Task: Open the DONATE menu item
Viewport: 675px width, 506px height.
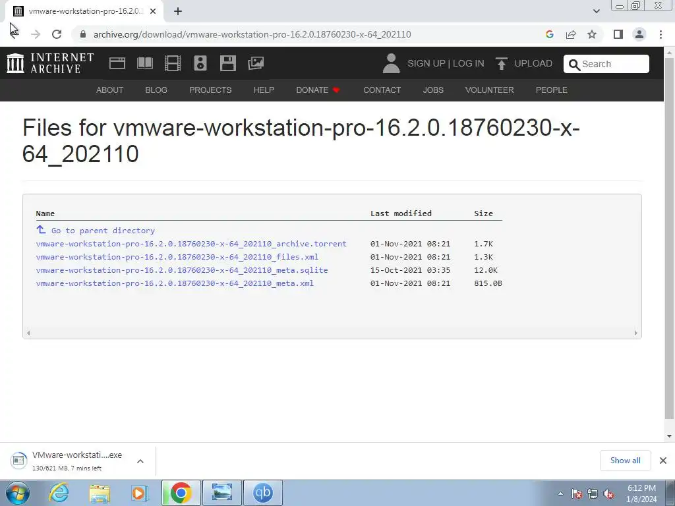Action: click(x=318, y=90)
